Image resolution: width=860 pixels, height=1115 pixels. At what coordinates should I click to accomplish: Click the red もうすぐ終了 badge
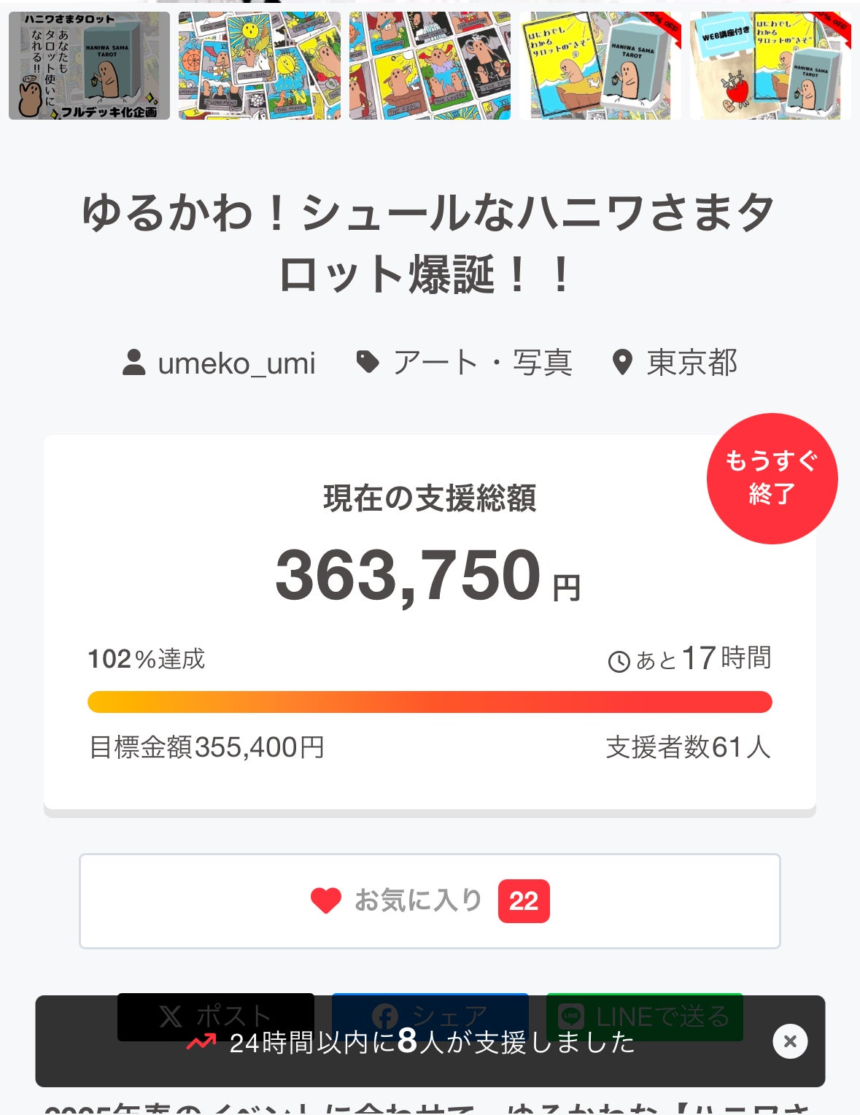772,479
